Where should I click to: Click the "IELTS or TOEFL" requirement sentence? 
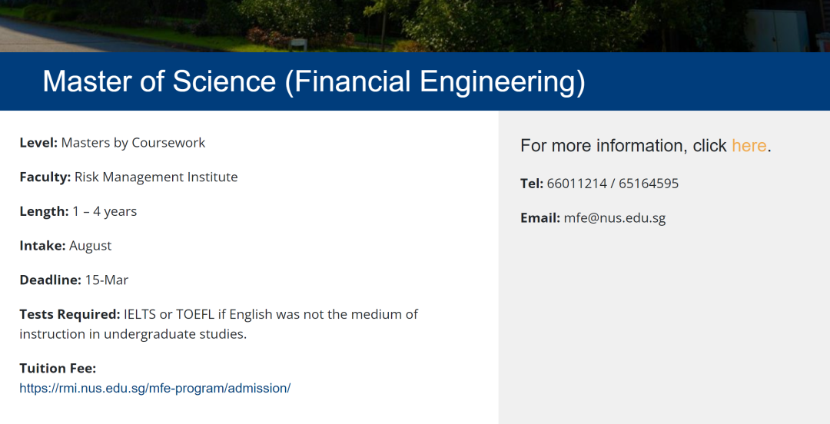tap(218, 324)
